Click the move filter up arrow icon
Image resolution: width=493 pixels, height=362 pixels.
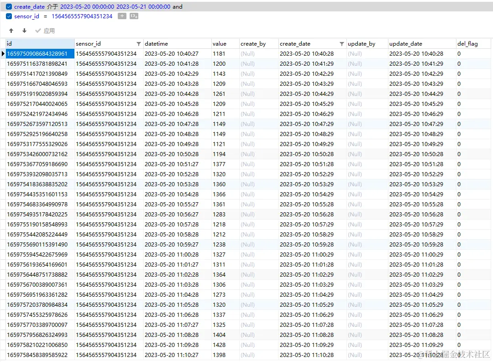11,31
